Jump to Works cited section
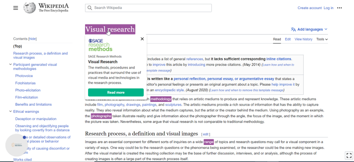 (22, 160)
